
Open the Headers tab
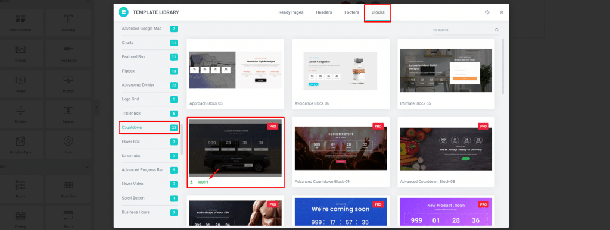tap(323, 12)
